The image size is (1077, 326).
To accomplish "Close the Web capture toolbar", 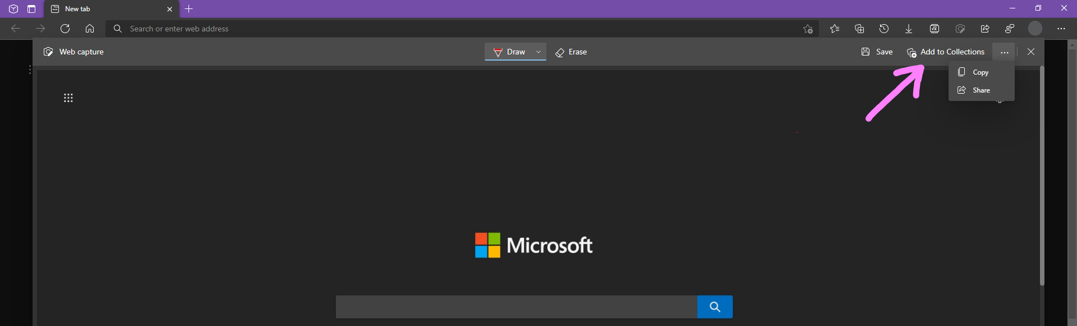I will click(1031, 52).
